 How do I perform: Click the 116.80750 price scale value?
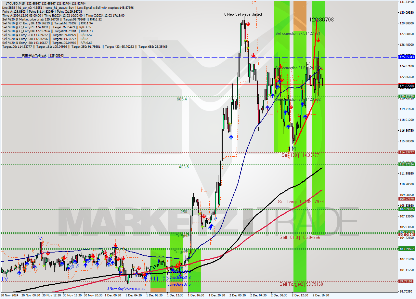tap(407, 131)
